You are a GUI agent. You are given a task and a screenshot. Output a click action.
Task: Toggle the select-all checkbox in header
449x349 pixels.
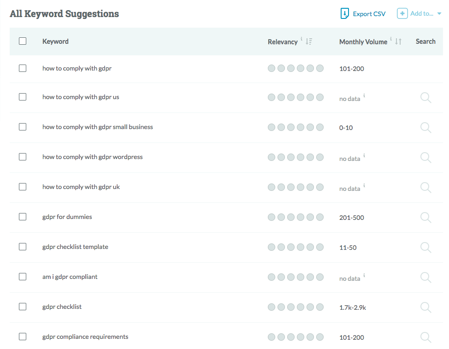[23, 41]
